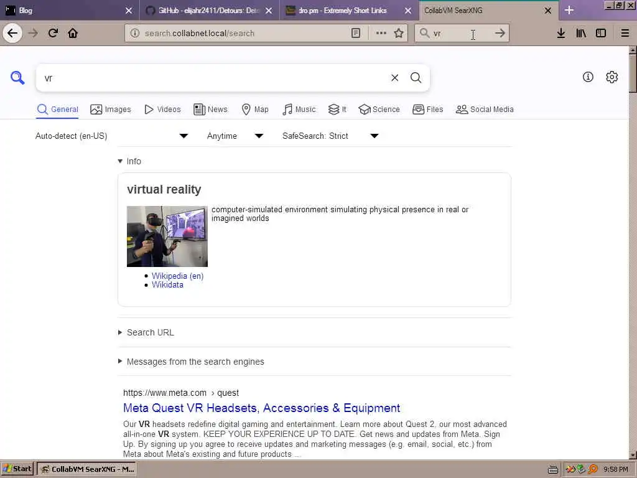This screenshot has height=478, width=637.
Task: Toggle reader view icon in address bar
Action: [x=356, y=33]
